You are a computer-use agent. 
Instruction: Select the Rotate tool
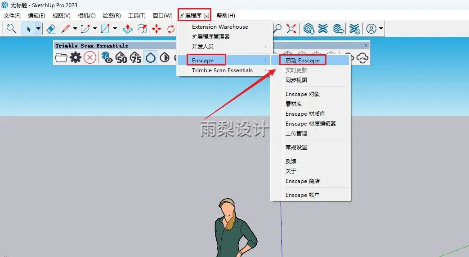point(171,29)
